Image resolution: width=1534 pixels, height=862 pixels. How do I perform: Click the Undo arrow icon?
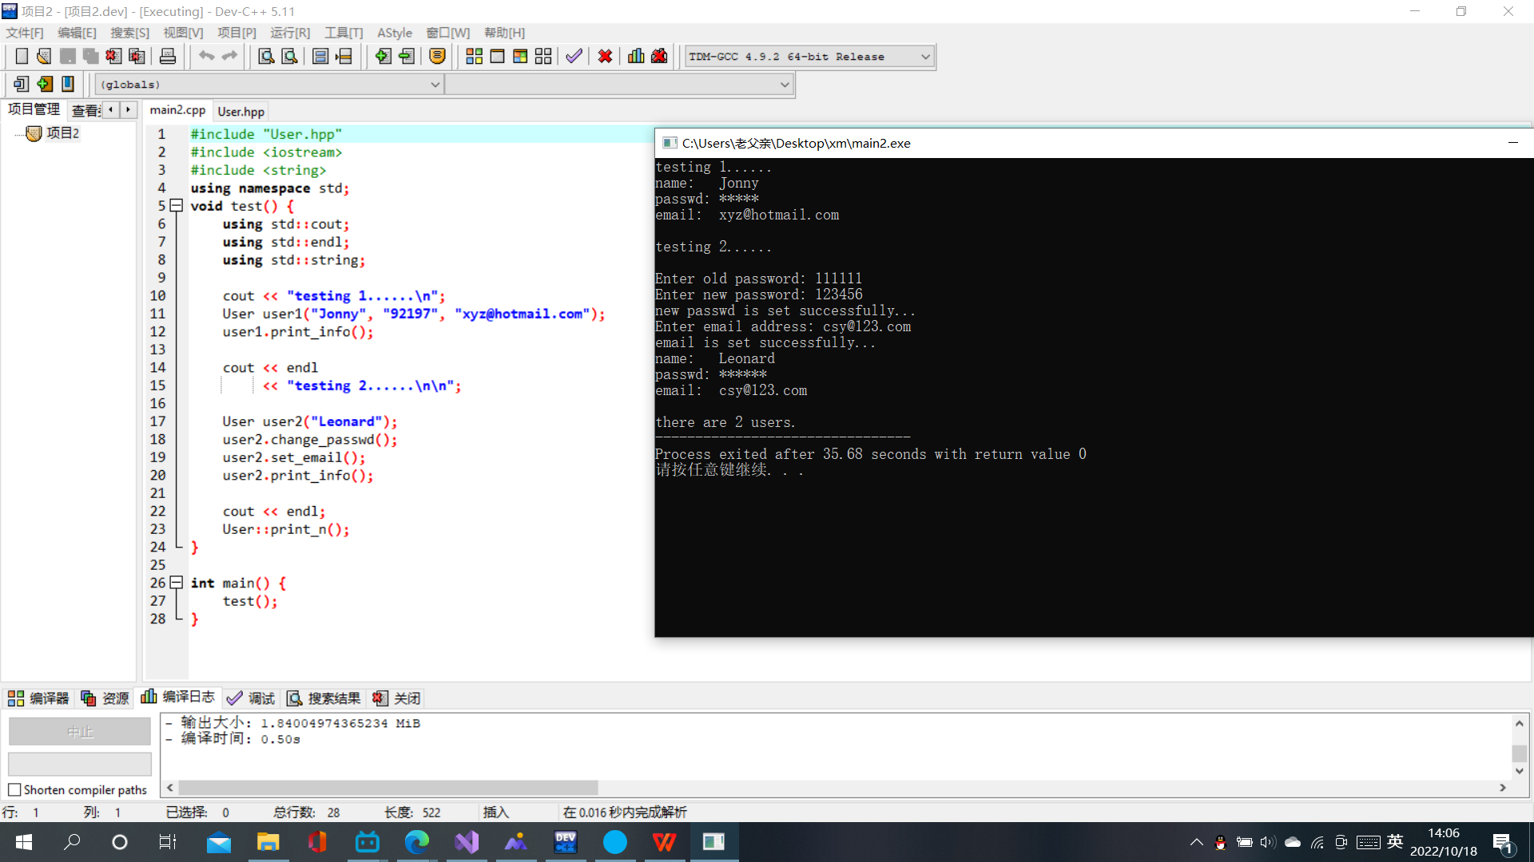point(206,57)
